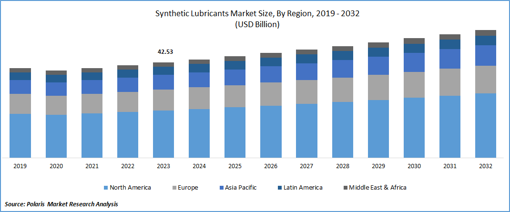Click the 2023 axis label
The width and height of the screenshot is (510, 212).
163,166
